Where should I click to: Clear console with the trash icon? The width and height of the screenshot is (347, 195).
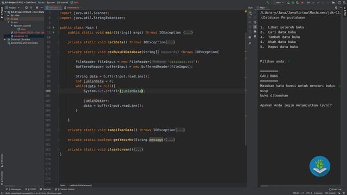[x=255, y=36]
